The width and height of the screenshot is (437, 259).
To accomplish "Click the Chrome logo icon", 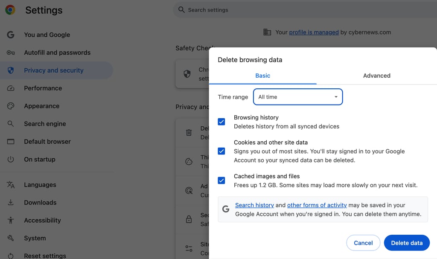I will (10, 10).
